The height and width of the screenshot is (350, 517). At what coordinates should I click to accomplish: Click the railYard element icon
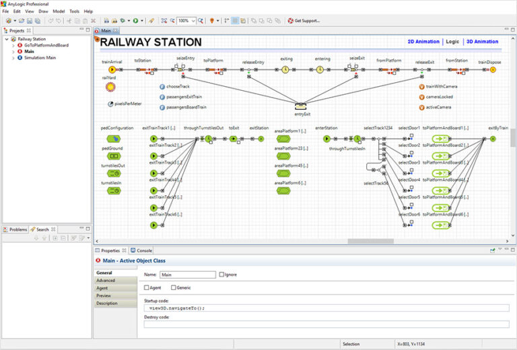[x=110, y=87]
